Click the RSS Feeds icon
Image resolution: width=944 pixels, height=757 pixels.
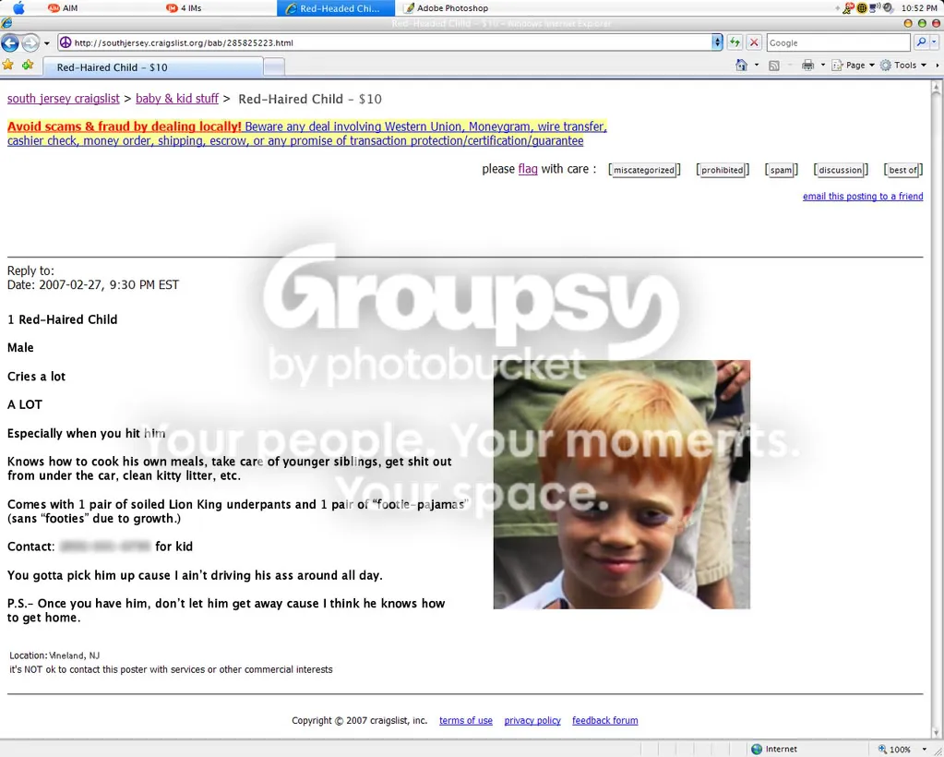tap(774, 66)
